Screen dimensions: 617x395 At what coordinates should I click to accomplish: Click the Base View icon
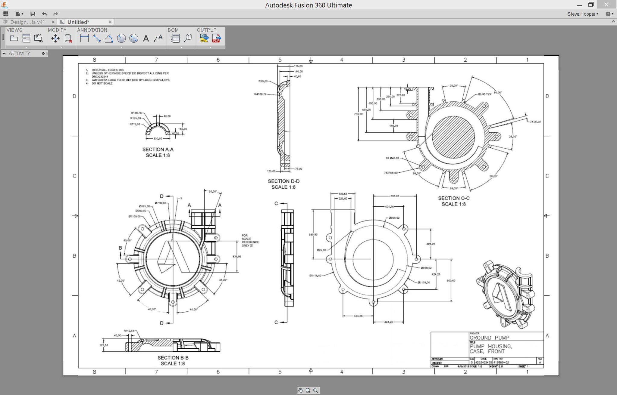pyautogui.click(x=14, y=38)
